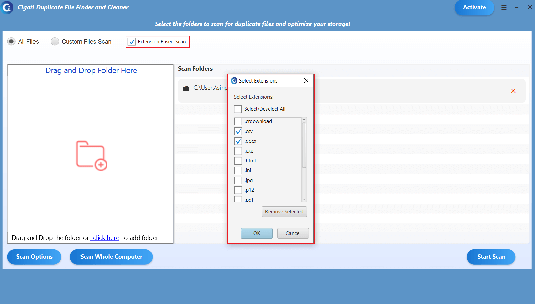Uncheck the Extension Based Scan checkbox
The width and height of the screenshot is (535, 304).
132,42
